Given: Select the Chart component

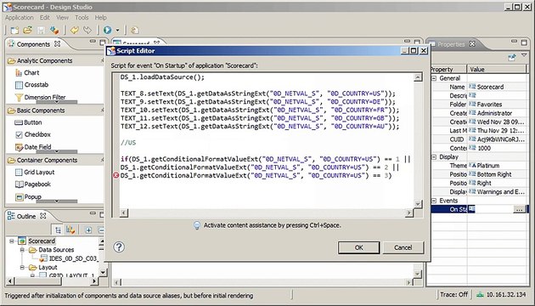Looking at the screenshot, I should coord(27,73).
